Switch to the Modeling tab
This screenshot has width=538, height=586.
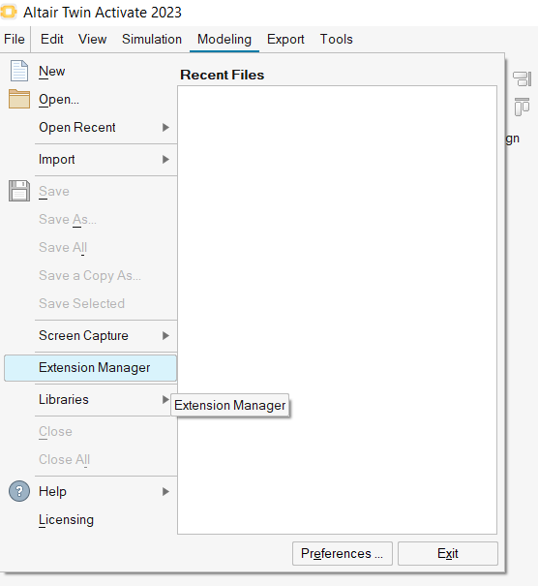224,39
